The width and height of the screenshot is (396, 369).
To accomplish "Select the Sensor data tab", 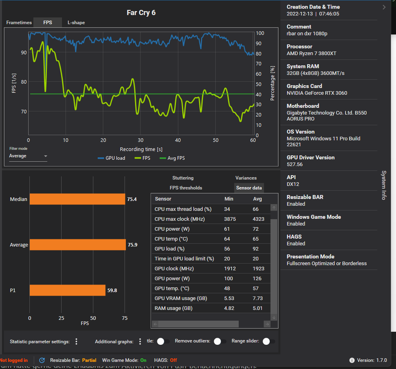I will (249, 188).
